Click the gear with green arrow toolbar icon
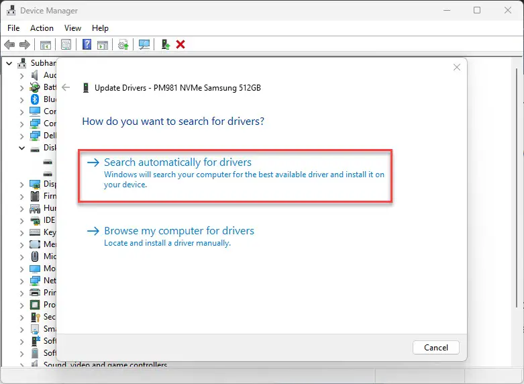The height and width of the screenshot is (384, 524). [123, 44]
